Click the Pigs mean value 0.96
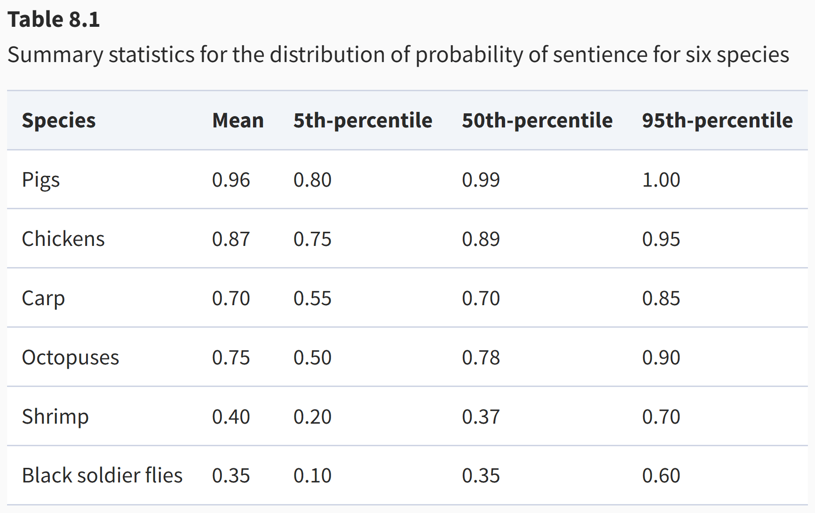The width and height of the screenshot is (815, 513). tap(231, 180)
